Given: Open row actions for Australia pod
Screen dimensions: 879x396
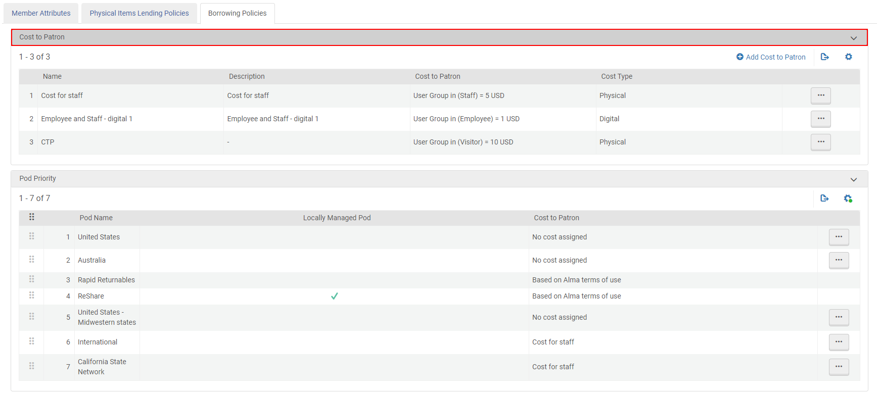Looking at the screenshot, I should click(839, 260).
